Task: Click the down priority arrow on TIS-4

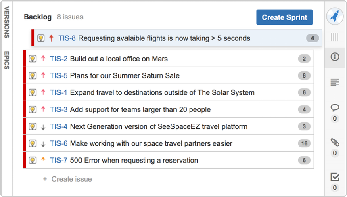Action: pos(43,127)
